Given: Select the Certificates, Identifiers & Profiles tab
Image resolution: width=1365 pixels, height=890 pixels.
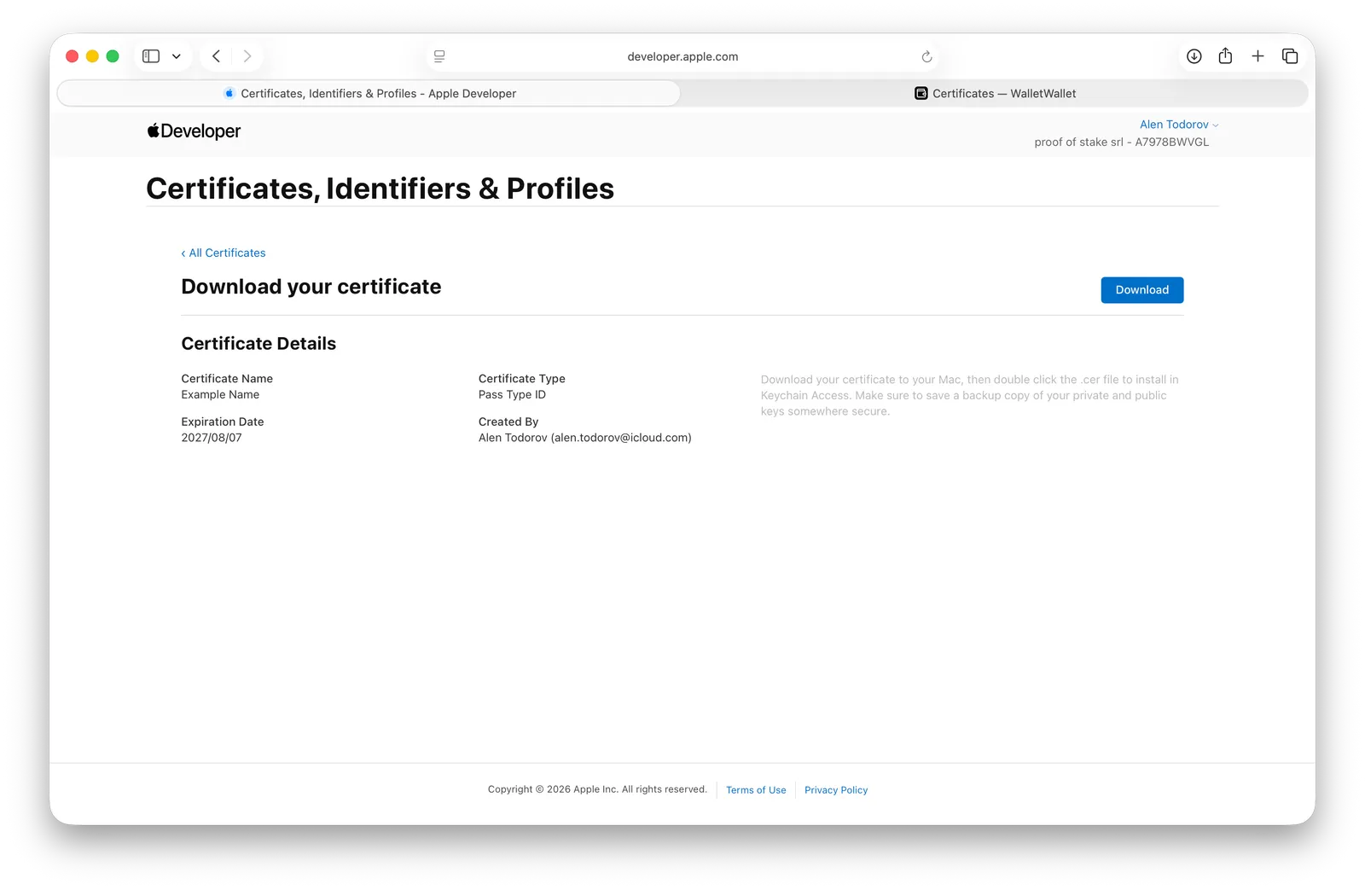Looking at the screenshot, I should [369, 93].
